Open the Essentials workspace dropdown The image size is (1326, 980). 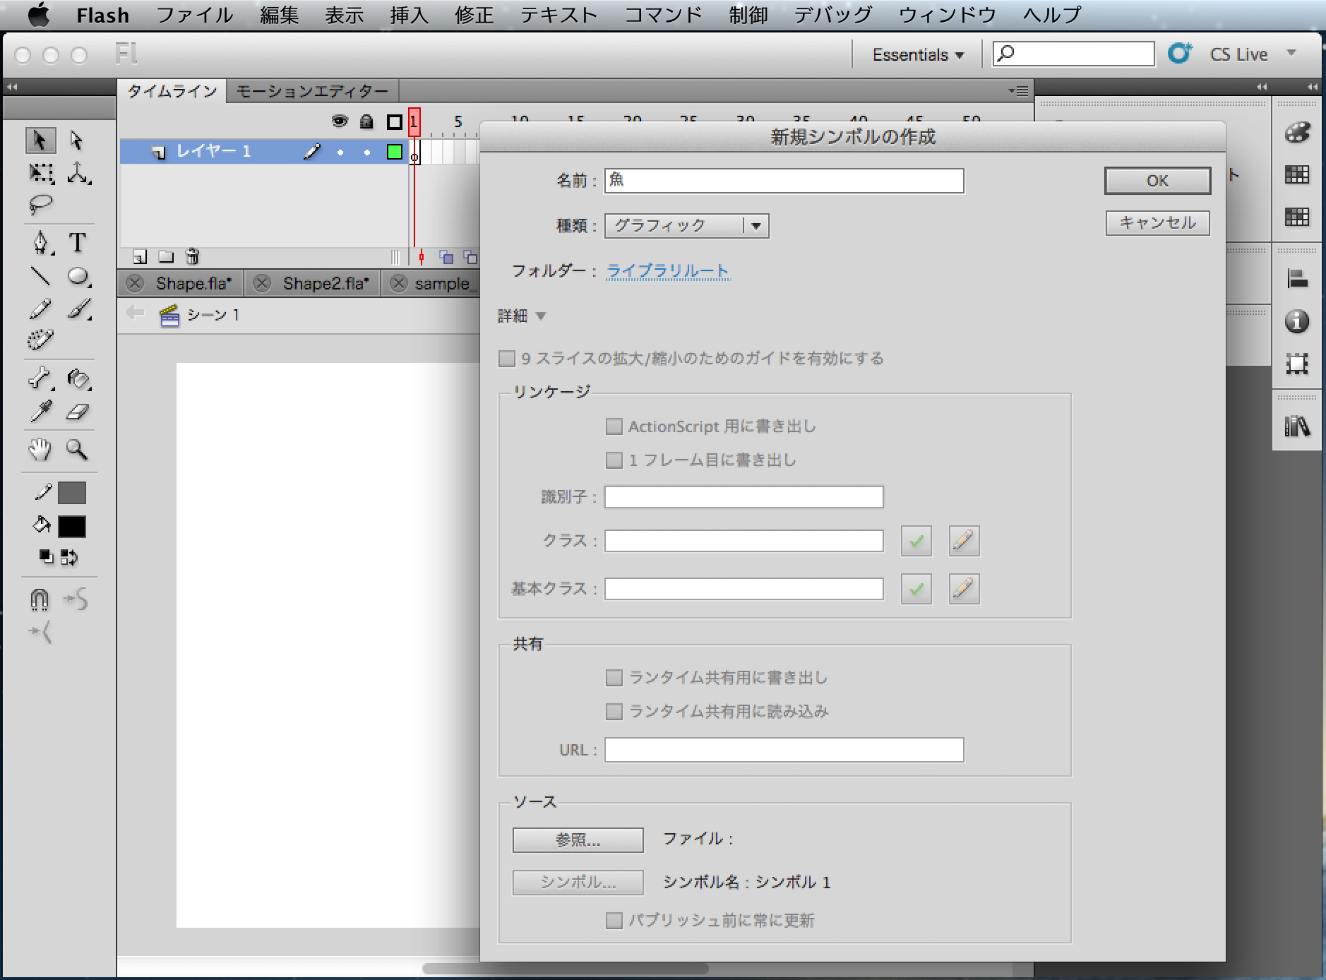tap(918, 55)
